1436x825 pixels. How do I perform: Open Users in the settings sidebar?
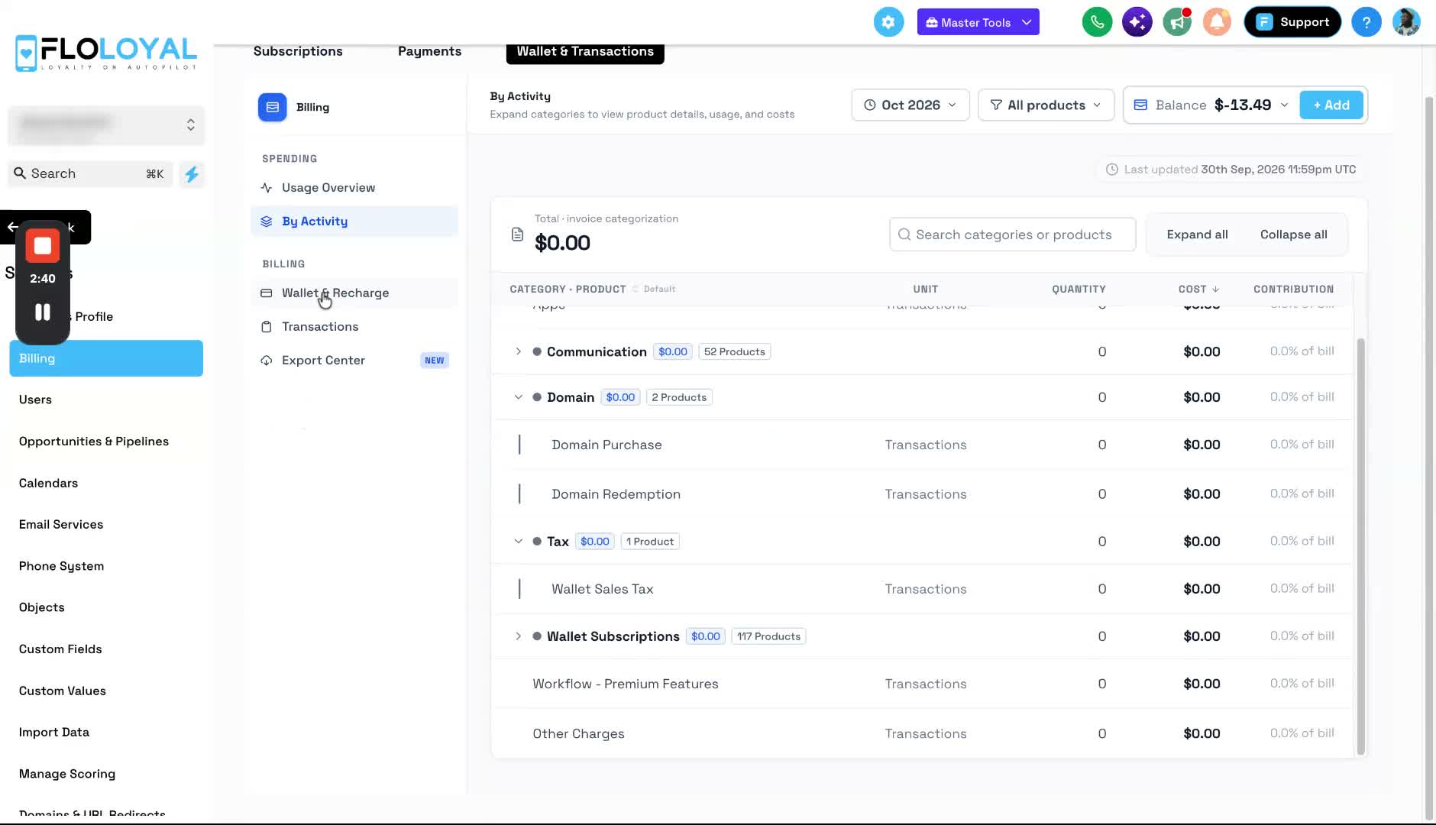click(35, 400)
